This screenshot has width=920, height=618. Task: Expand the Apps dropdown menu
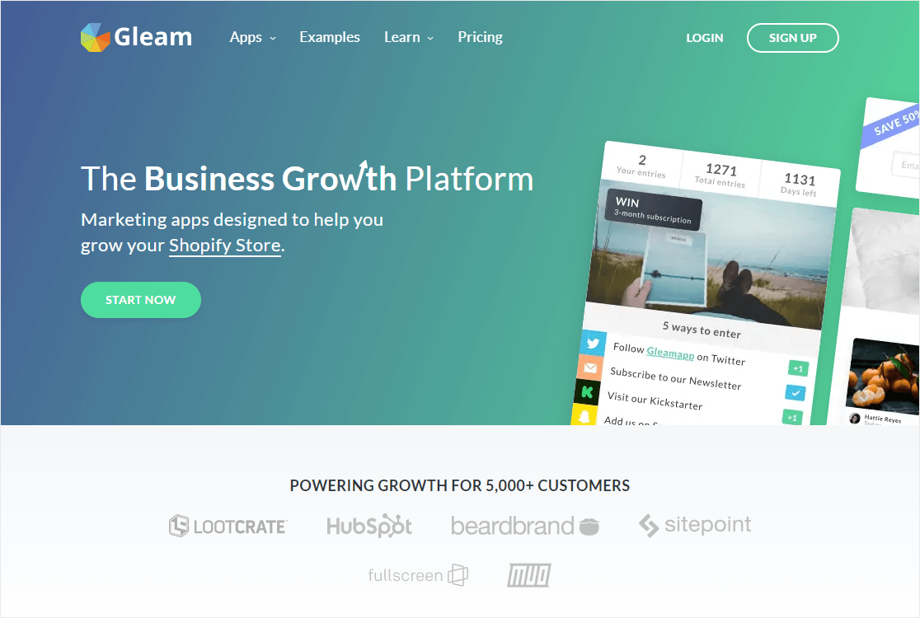pyautogui.click(x=252, y=37)
